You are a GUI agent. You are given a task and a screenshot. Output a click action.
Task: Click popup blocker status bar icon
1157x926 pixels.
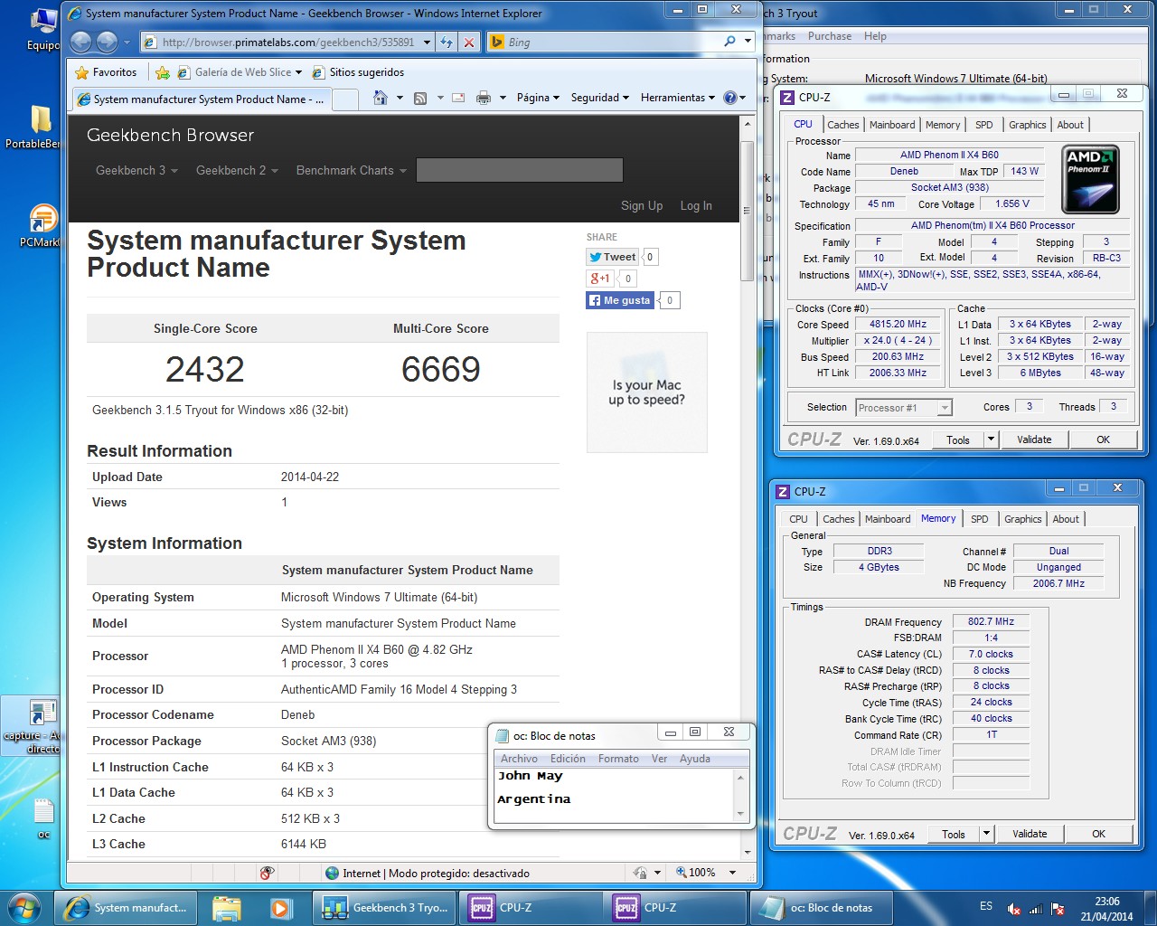click(267, 873)
